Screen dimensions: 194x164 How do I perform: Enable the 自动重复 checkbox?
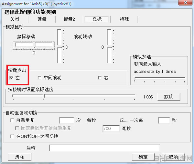click(12, 120)
